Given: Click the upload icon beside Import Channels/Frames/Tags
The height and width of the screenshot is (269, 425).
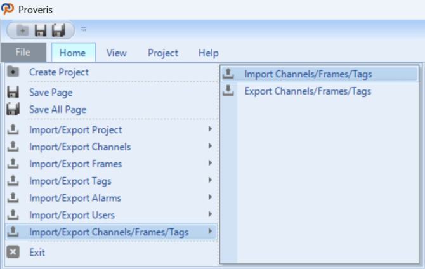Looking at the screenshot, I should pyautogui.click(x=228, y=74).
